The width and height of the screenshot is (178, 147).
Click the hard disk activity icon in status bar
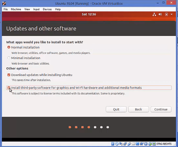(x=113, y=144)
